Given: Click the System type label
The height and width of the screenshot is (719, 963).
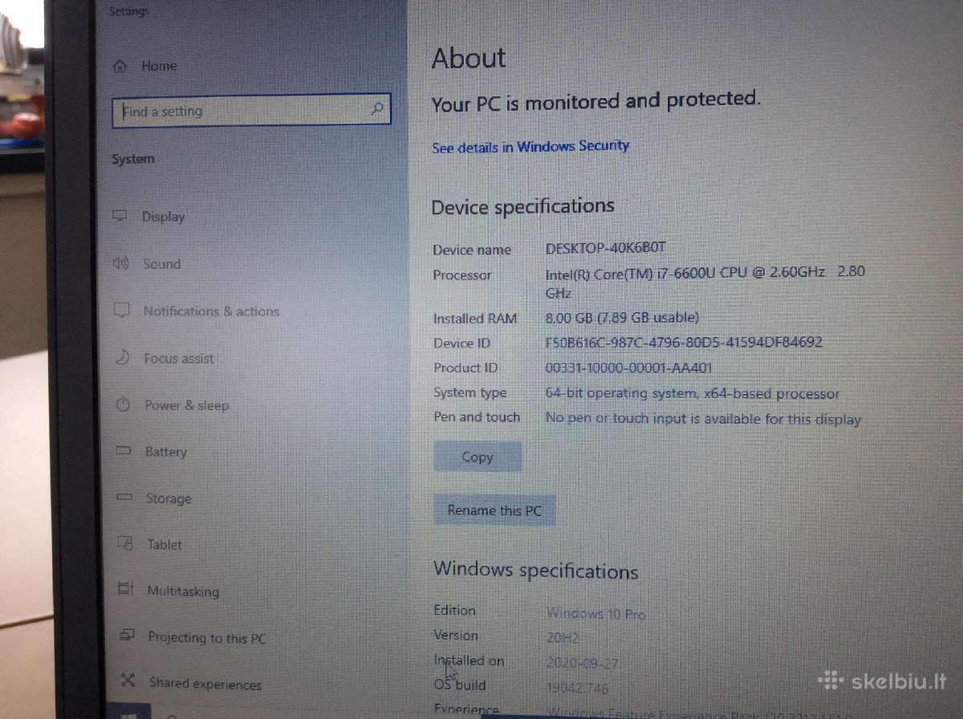Looking at the screenshot, I should coord(470,392).
